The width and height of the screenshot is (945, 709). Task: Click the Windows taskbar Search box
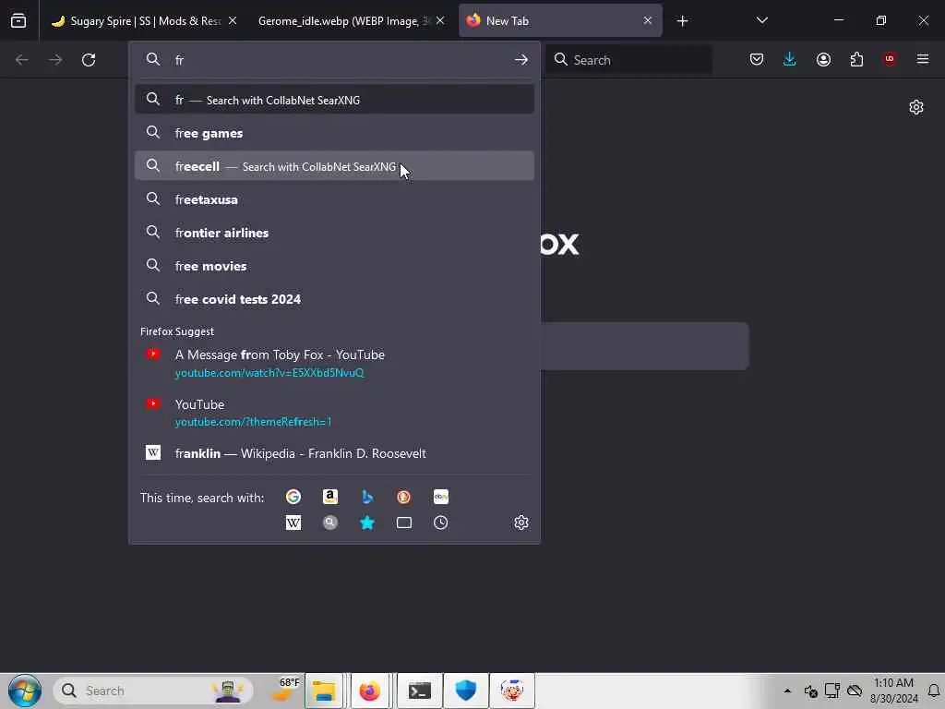click(x=154, y=691)
